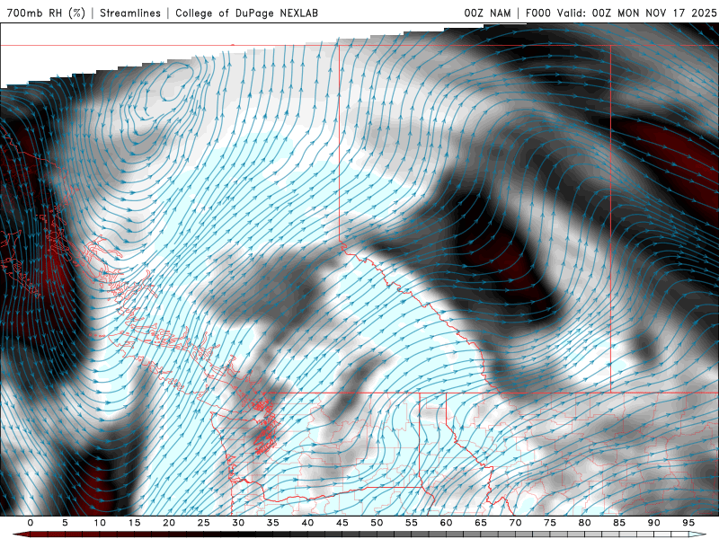This screenshot has width=719, height=539.
Task: Click the "Valid: 00Z MON NOV 17 2025" text
Action: [636, 13]
